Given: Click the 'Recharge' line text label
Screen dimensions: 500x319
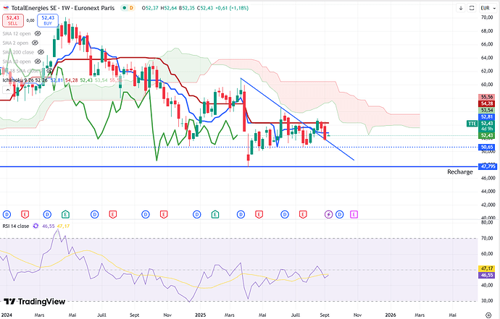Looking at the screenshot, I should point(460,172).
